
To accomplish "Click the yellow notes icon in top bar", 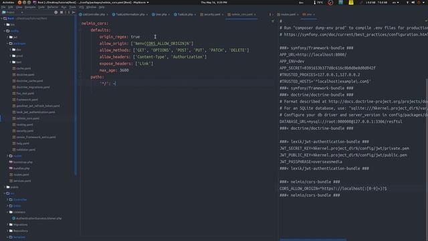I will pyautogui.click(x=350, y=3).
